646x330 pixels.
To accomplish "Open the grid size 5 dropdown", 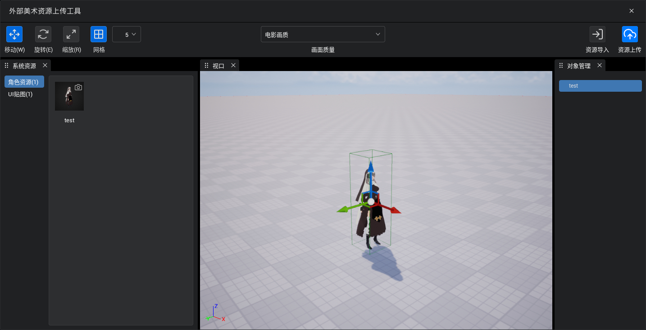I will coord(127,34).
